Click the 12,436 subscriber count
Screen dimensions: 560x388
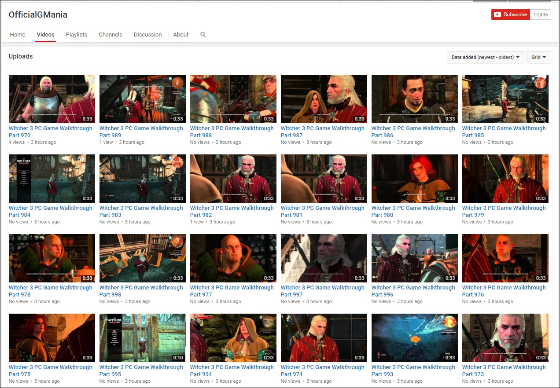[x=541, y=15]
